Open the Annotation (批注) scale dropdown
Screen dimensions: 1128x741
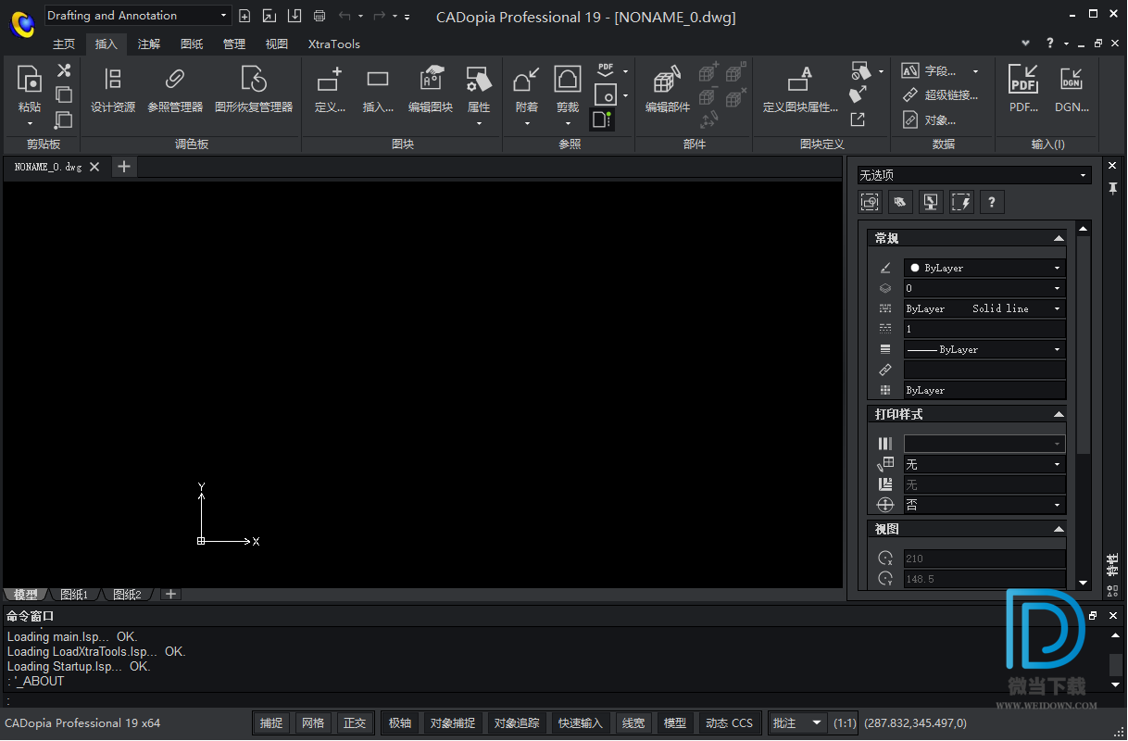pyautogui.click(x=797, y=723)
